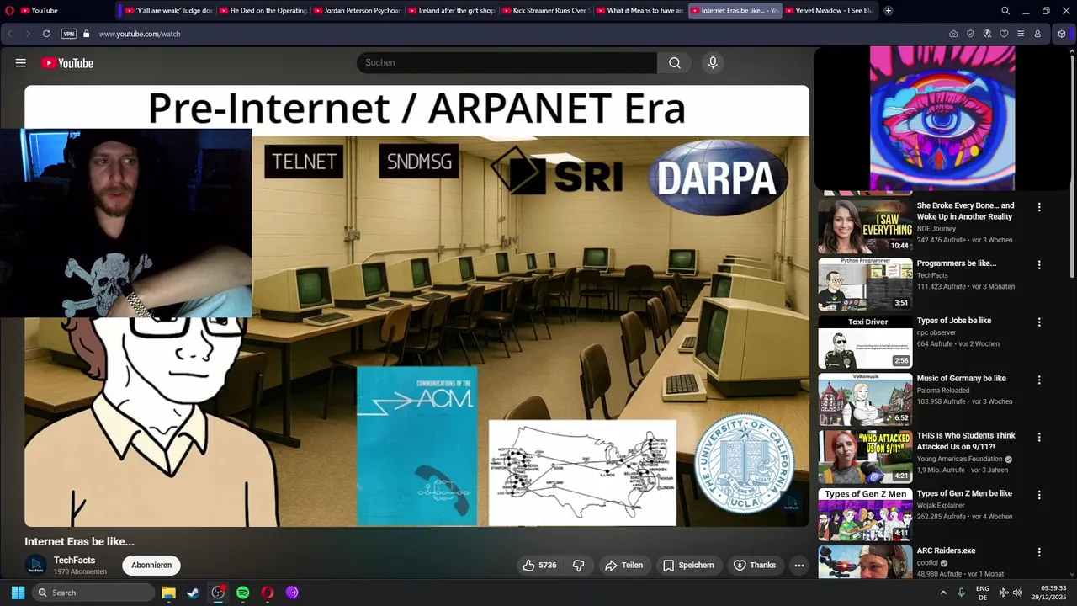
Task: Dislike the video with thumbs down
Action: pos(579,566)
